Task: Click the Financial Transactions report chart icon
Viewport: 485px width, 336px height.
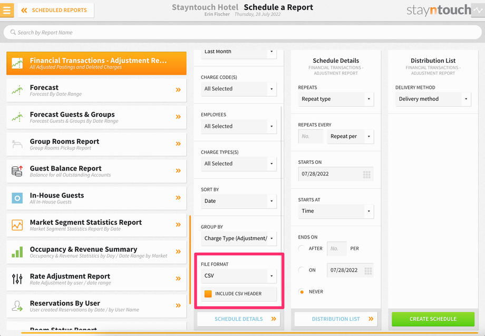Action: pos(17,63)
